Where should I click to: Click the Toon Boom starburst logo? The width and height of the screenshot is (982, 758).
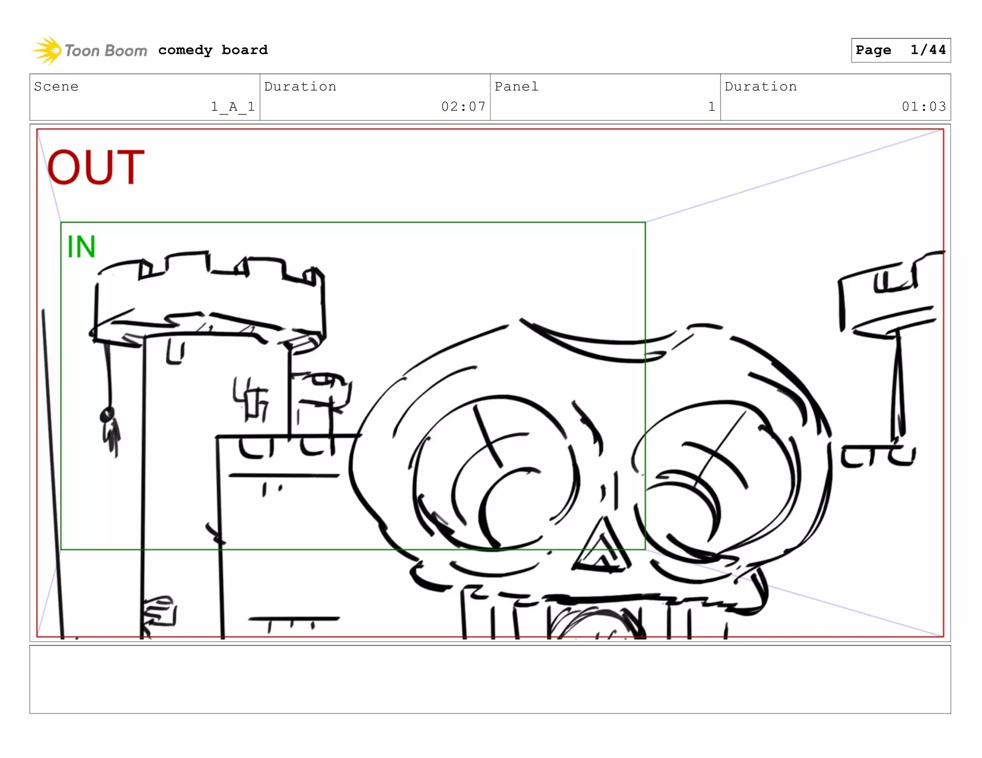pyautogui.click(x=47, y=50)
